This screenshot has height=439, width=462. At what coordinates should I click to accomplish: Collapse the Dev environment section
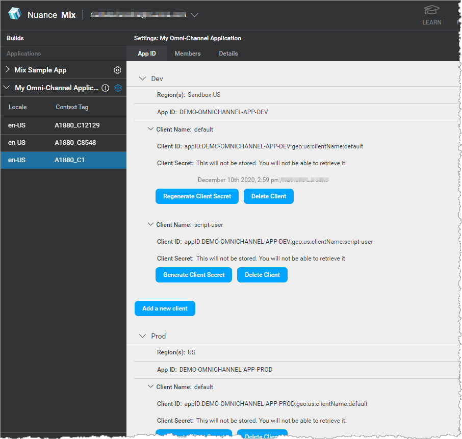click(143, 79)
